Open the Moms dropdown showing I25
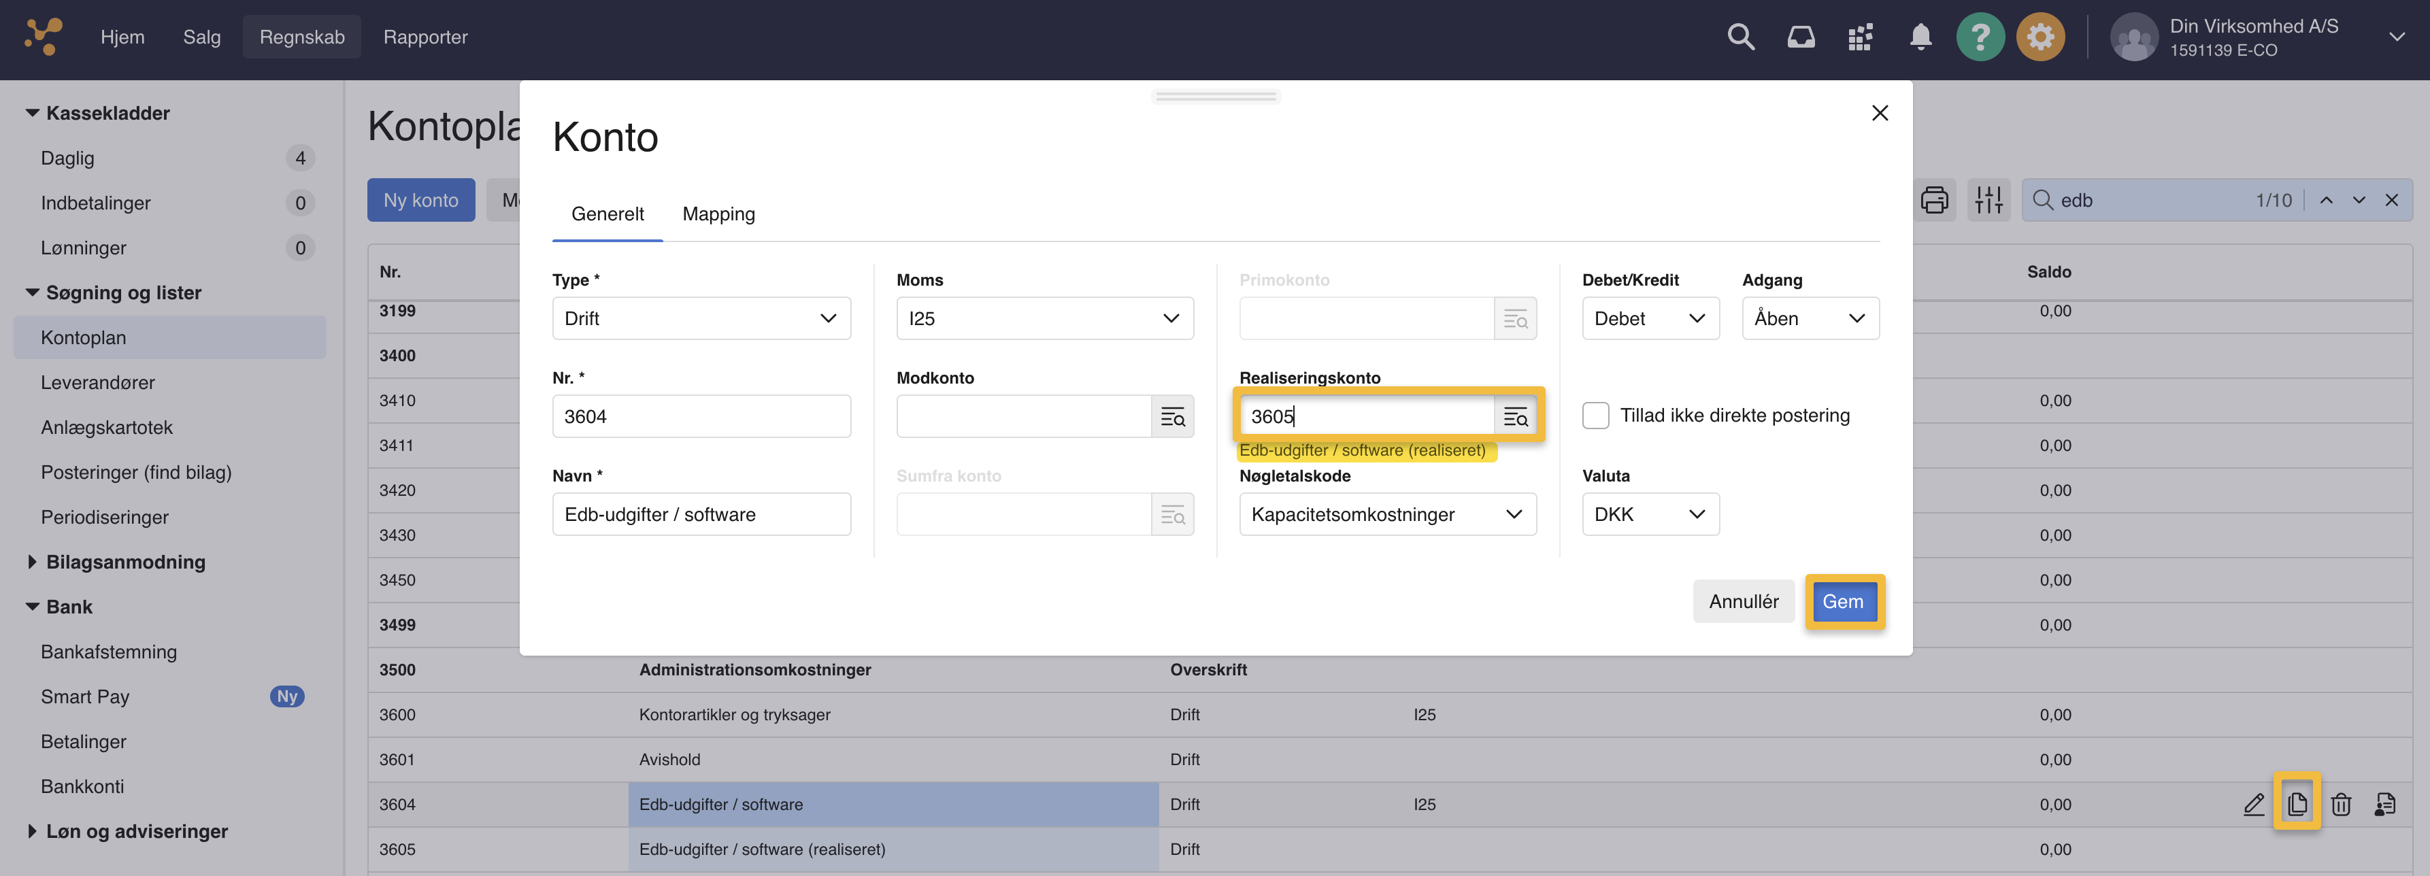The width and height of the screenshot is (2430, 876). click(1044, 319)
